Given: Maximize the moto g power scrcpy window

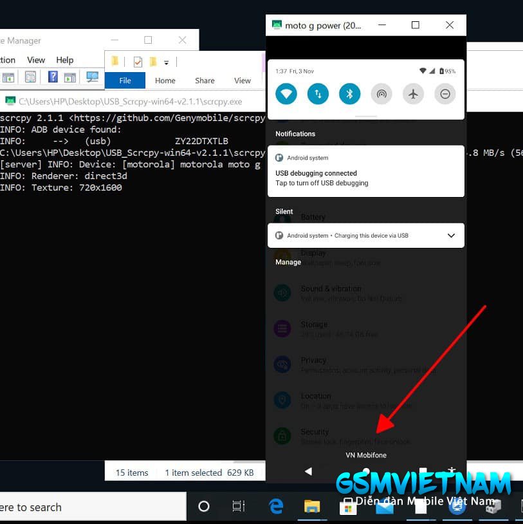Looking at the screenshot, I should [416, 25].
